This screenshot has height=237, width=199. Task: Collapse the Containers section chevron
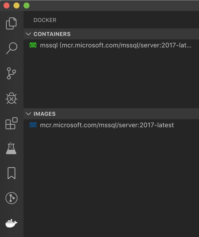[28, 34]
